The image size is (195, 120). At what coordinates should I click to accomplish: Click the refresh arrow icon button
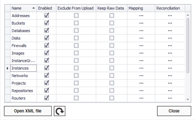[x=60, y=111]
